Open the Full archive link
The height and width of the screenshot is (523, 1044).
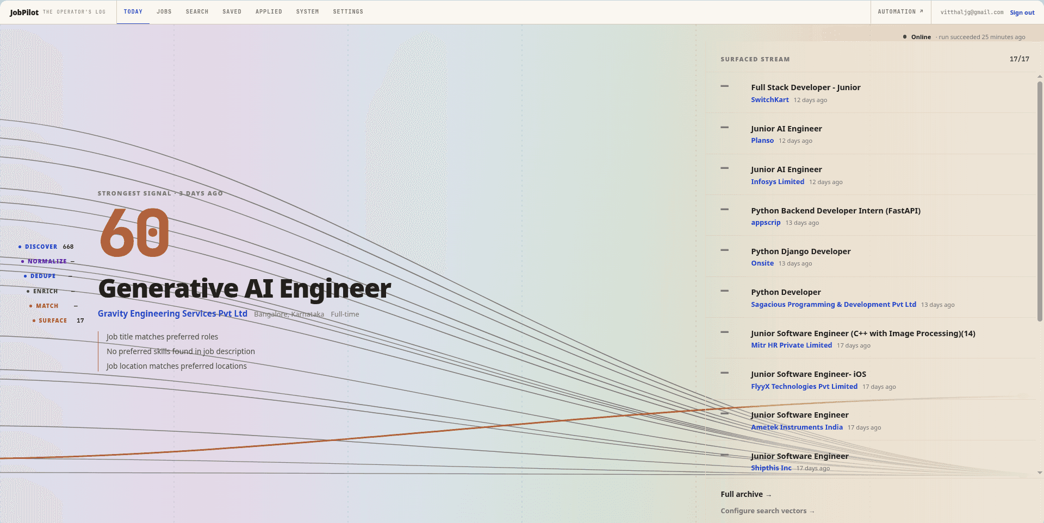point(746,494)
